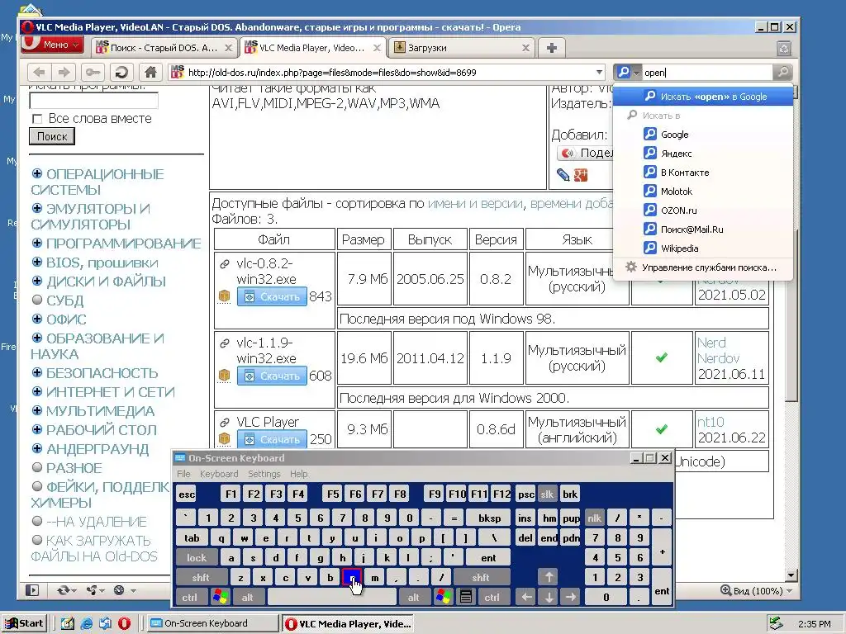Image resolution: width=846 pixels, height=634 pixels.
Task: Click the link icon beside VLC Player file
Action: 225,422
